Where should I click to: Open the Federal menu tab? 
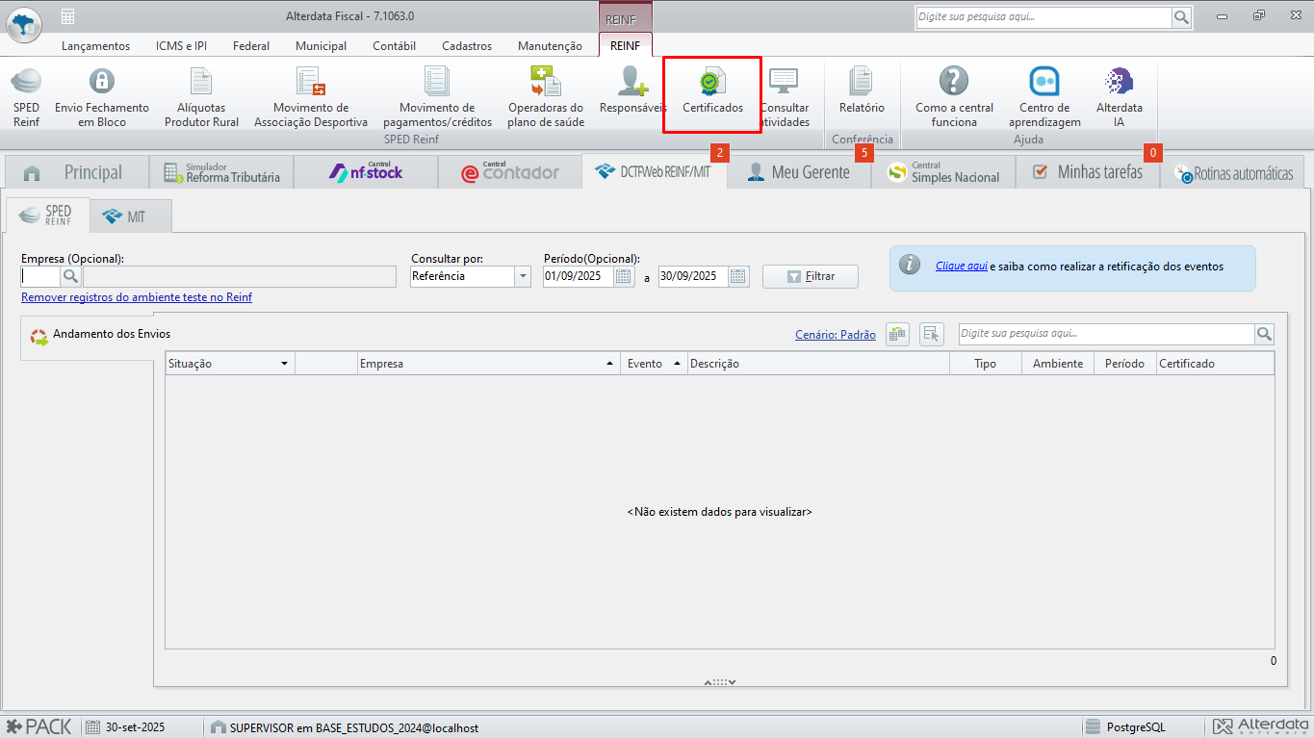pos(251,45)
